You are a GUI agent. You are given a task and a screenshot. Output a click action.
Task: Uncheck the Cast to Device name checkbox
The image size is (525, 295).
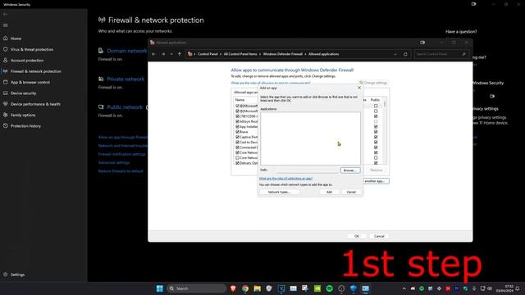[237, 142]
